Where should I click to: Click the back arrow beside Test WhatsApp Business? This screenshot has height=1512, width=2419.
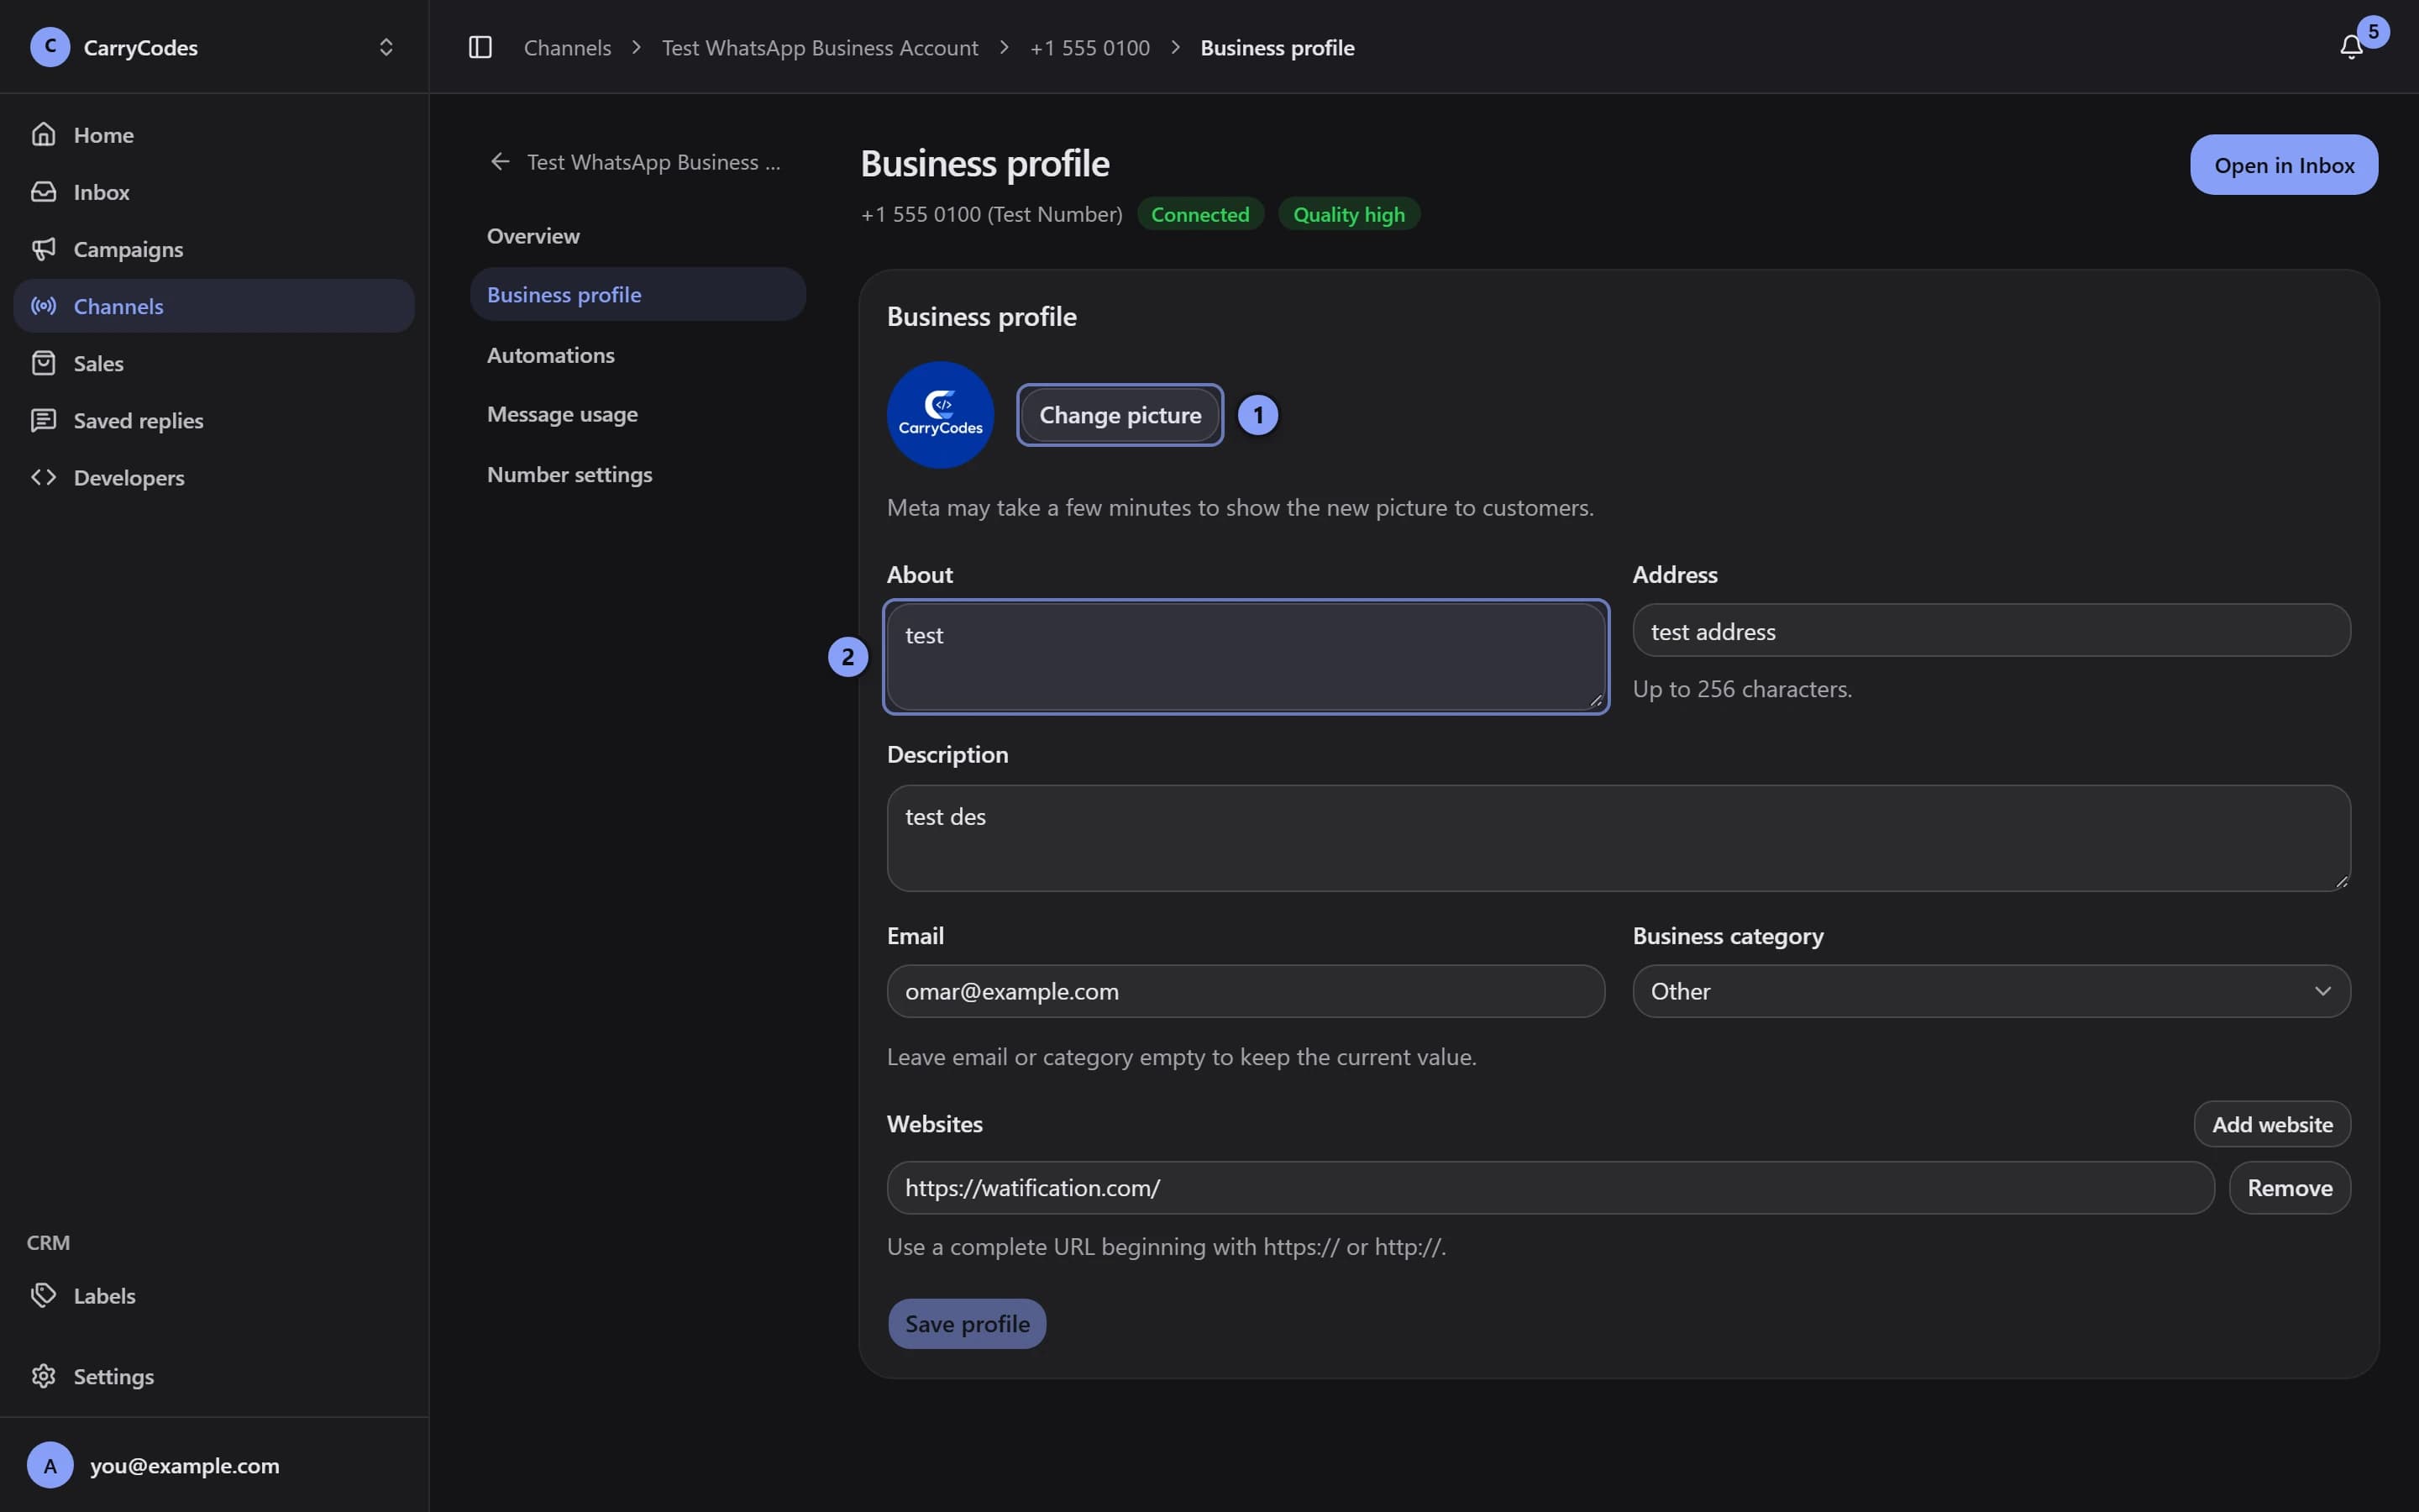click(500, 161)
